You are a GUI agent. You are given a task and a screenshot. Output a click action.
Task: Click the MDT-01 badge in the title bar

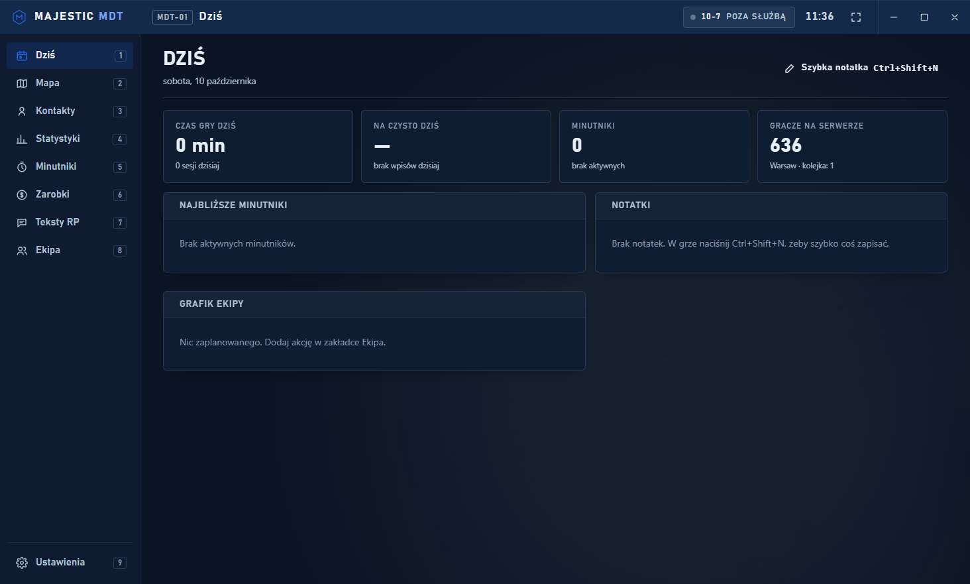tap(172, 17)
